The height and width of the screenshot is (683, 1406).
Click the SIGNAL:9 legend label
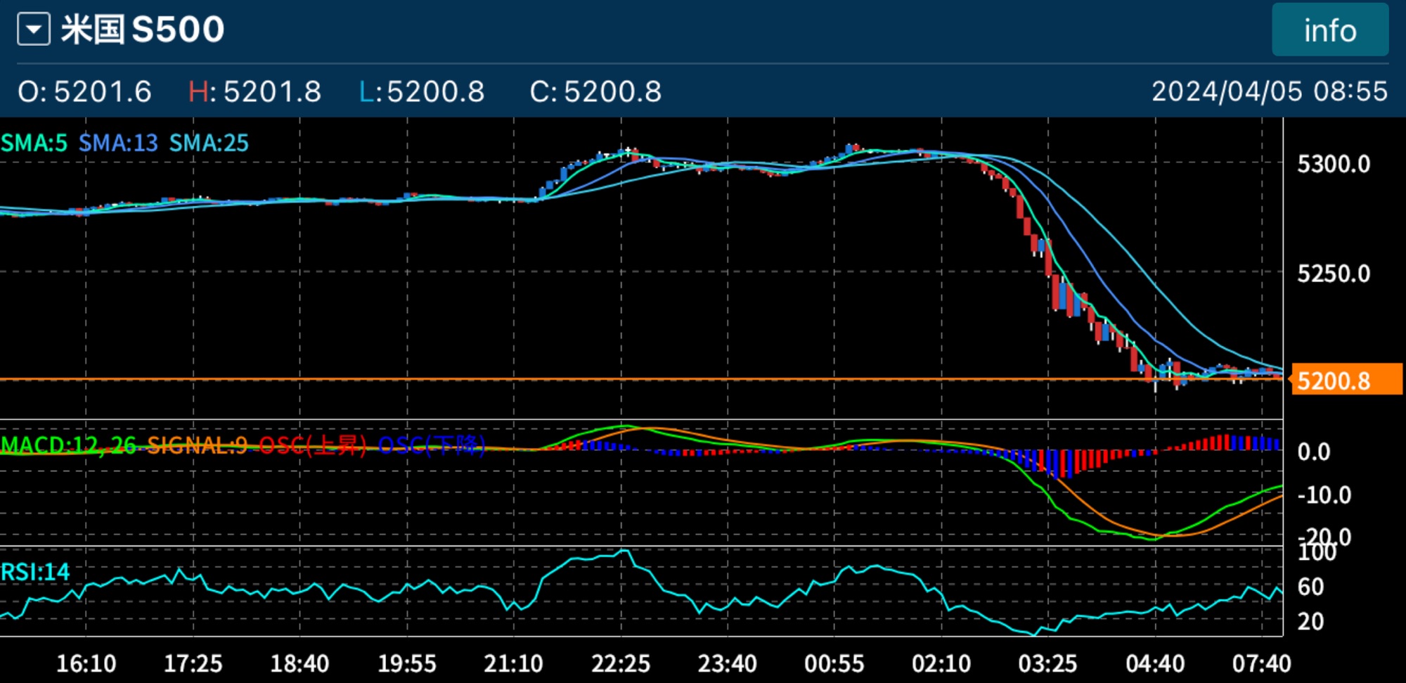tap(198, 445)
